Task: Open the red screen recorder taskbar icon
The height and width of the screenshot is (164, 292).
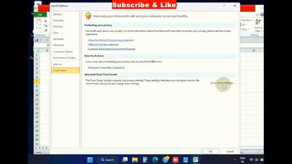Action: click(x=175, y=160)
